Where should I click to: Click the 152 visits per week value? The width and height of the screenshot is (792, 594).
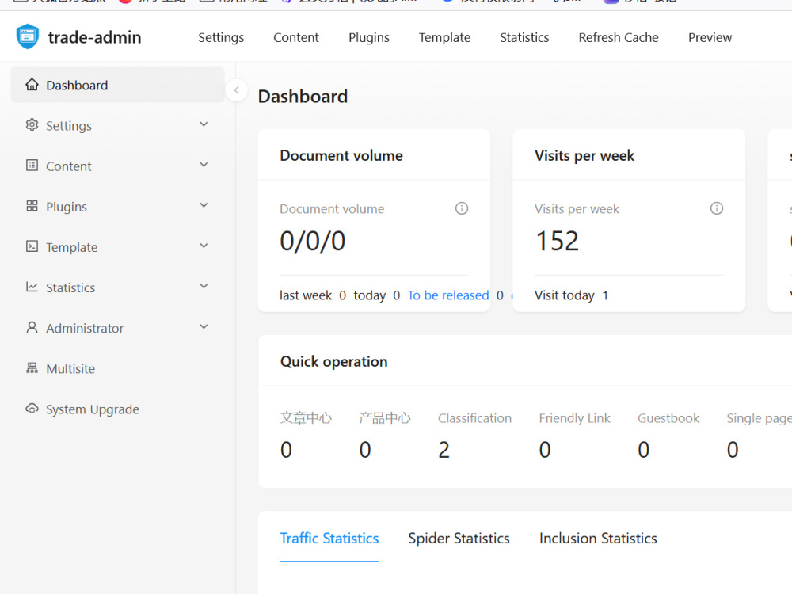coord(557,241)
